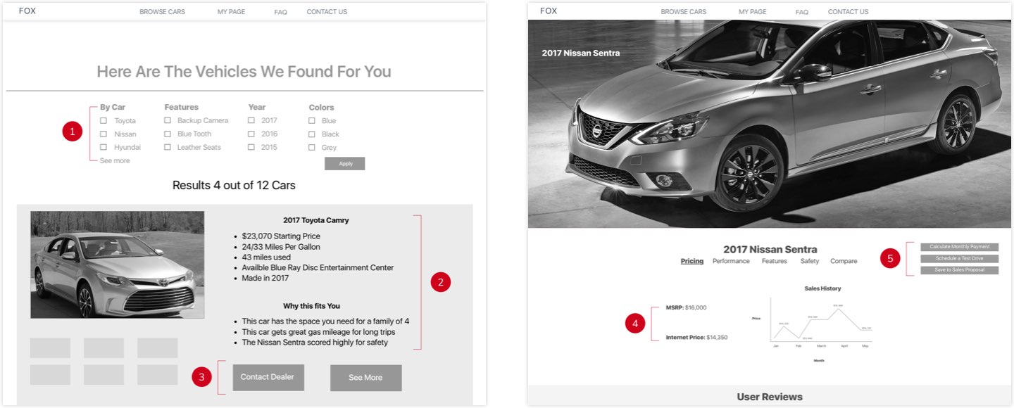Open CONTACT US in left page navigation

click(x=327, y=12)
